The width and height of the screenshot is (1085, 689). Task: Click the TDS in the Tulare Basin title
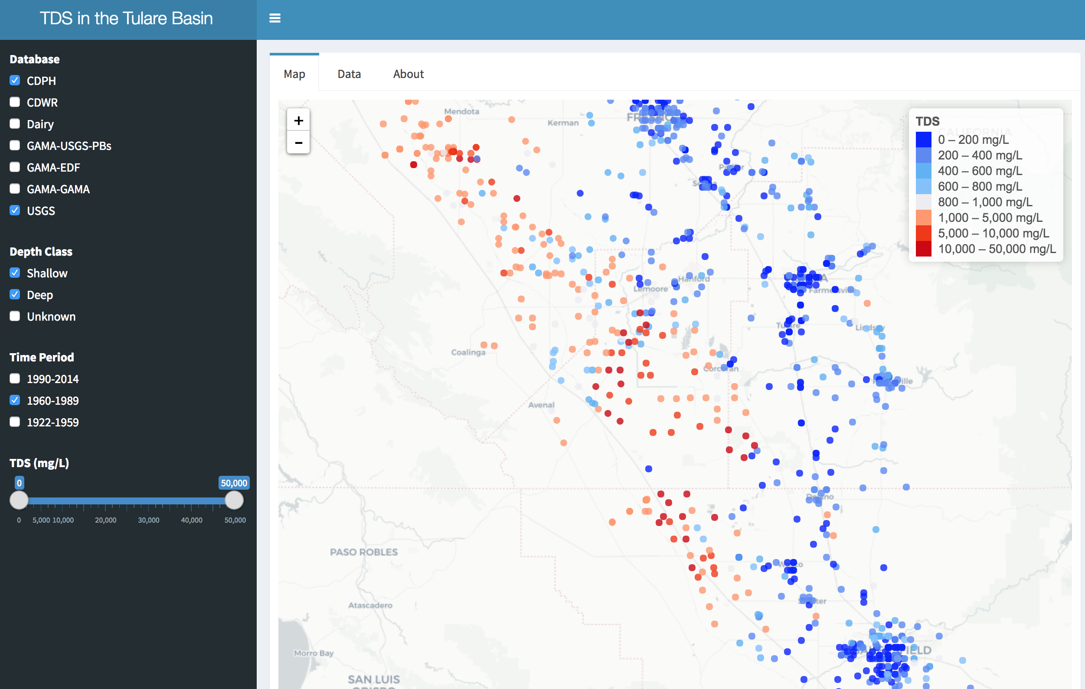click(x=126, y=19)
